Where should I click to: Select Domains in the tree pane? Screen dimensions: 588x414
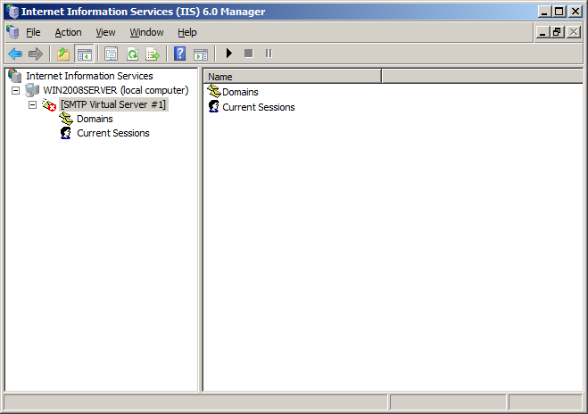click(x=95, y=119)
